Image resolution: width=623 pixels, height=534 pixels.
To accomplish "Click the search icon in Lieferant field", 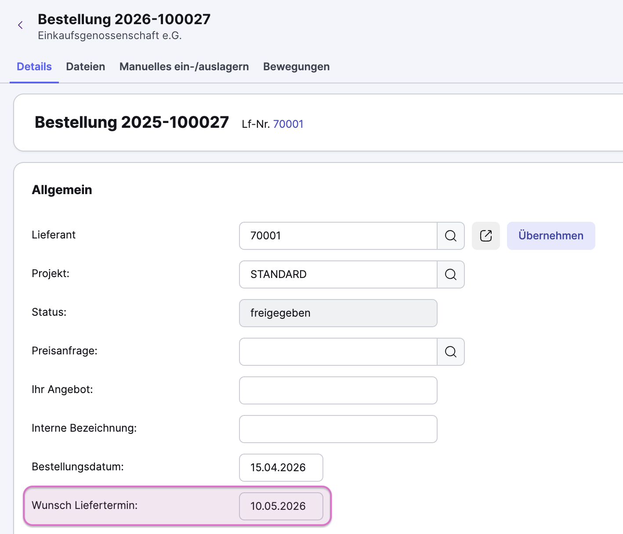I will pyautogui.click(x=450, y=236).
